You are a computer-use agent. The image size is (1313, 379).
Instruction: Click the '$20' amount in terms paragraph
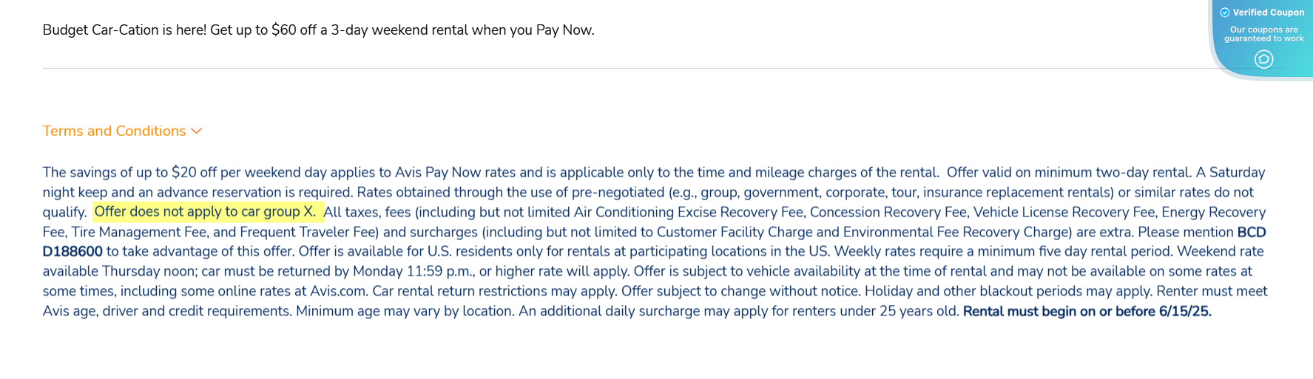(x=183, y=173)
